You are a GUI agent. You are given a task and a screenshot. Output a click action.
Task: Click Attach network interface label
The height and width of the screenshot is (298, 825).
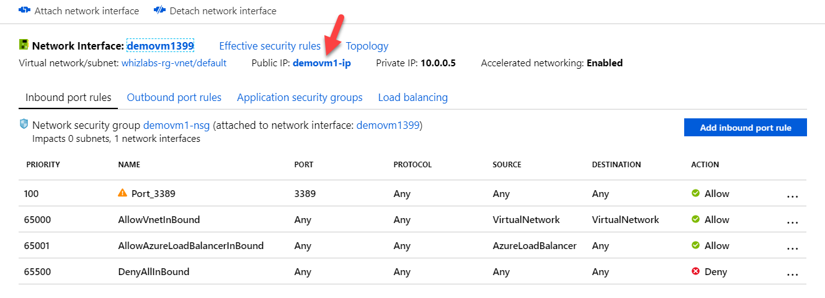[x=87, y=11]
